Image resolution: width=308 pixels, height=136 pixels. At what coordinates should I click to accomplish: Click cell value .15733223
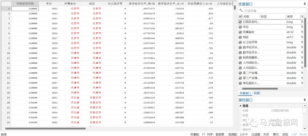tap(142, 53)
